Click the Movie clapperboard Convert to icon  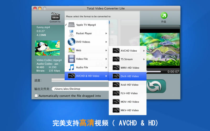coord(55,16)
